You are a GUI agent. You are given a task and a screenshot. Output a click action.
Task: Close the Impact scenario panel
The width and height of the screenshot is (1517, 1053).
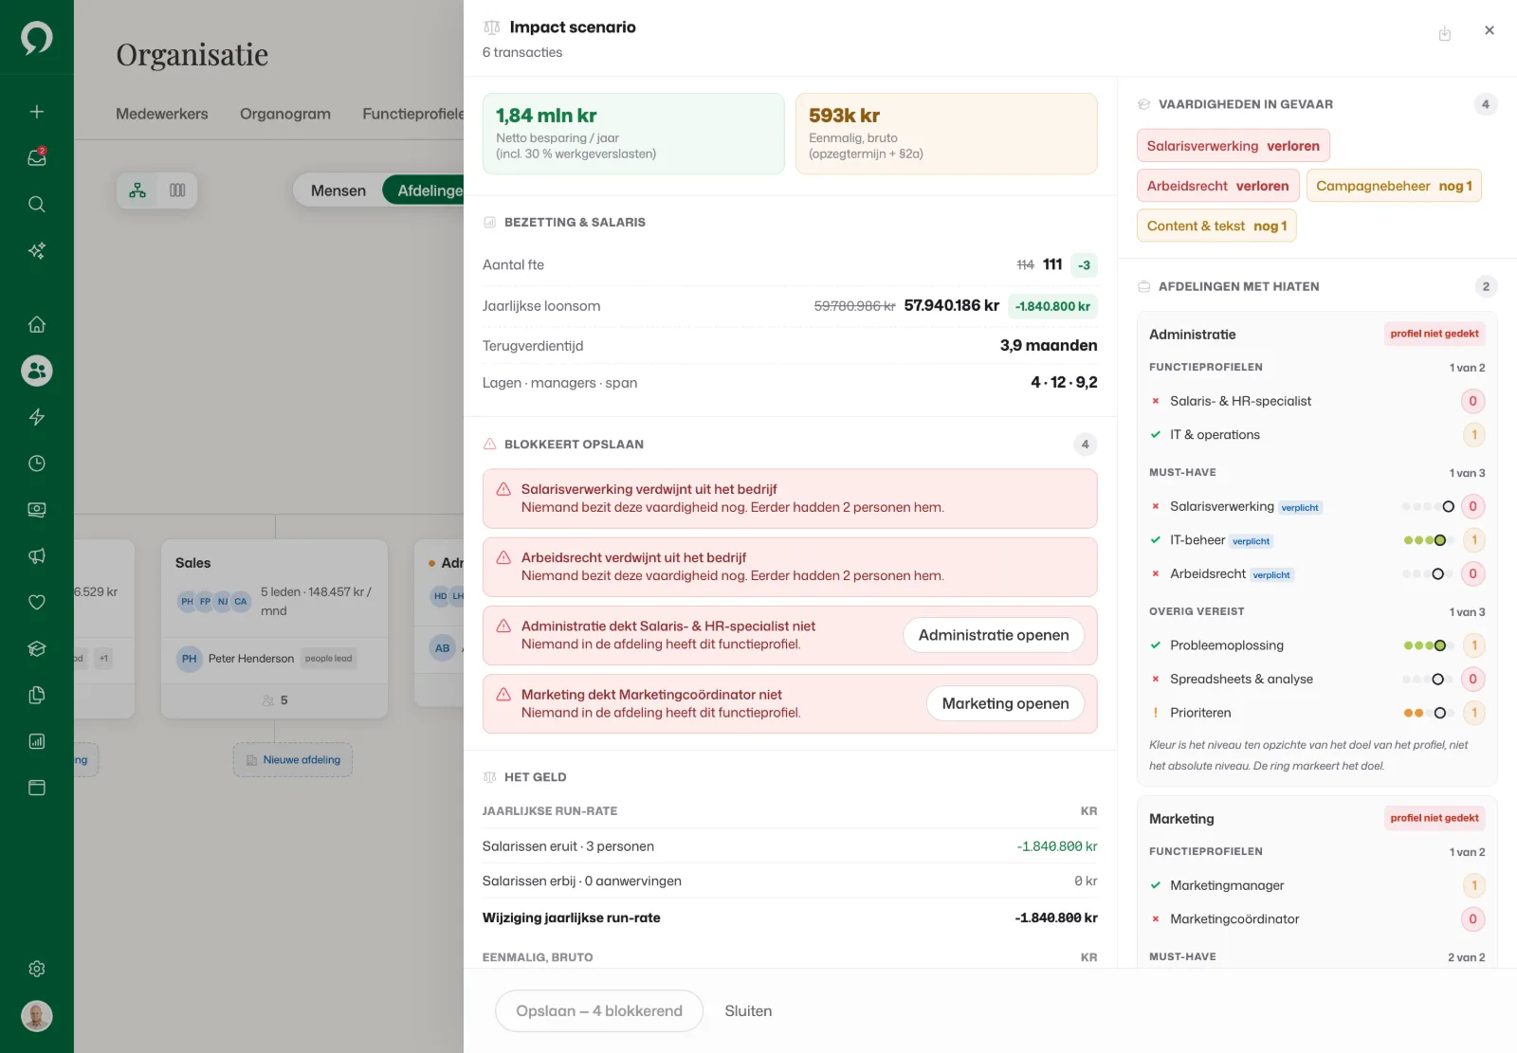(1490, 30)
